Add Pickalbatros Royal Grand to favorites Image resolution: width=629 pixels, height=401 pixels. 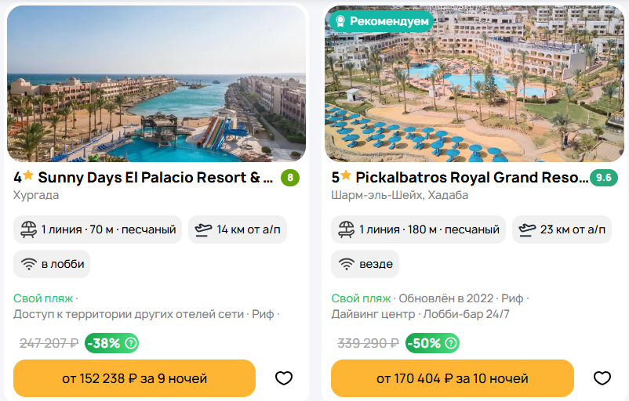coord(602,378)
